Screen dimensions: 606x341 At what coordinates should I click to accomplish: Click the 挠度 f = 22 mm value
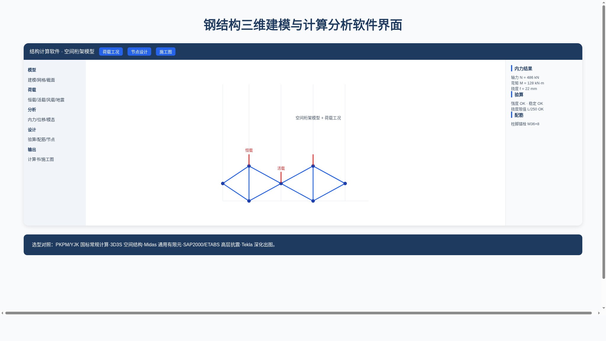pyautogui.click(x=524, y=89)
